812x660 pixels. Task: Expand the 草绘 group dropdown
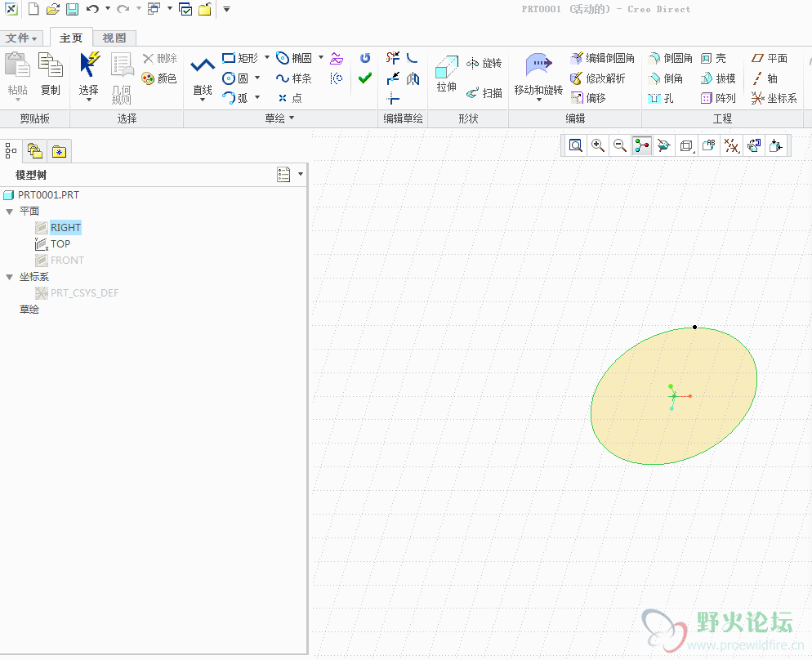coord(279,118)
